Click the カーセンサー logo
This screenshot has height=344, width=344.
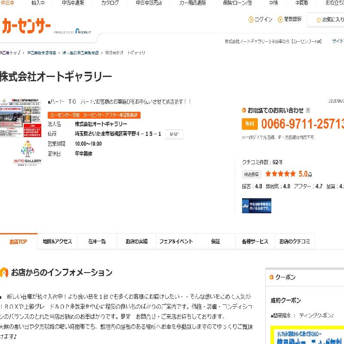26,26
